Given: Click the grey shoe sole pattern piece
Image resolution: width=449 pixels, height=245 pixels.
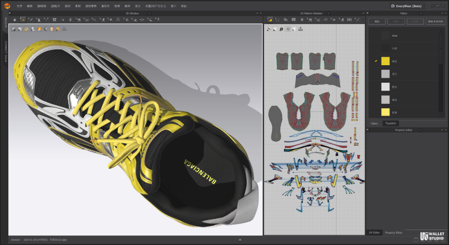Looking at the screenshot, I should pyautogui.click(x=275, y=123).
